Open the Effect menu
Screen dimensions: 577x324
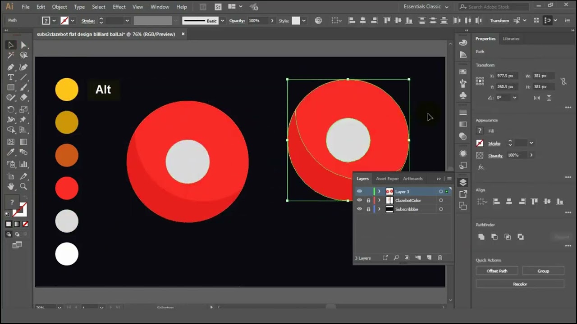click(x=119, y=7)
